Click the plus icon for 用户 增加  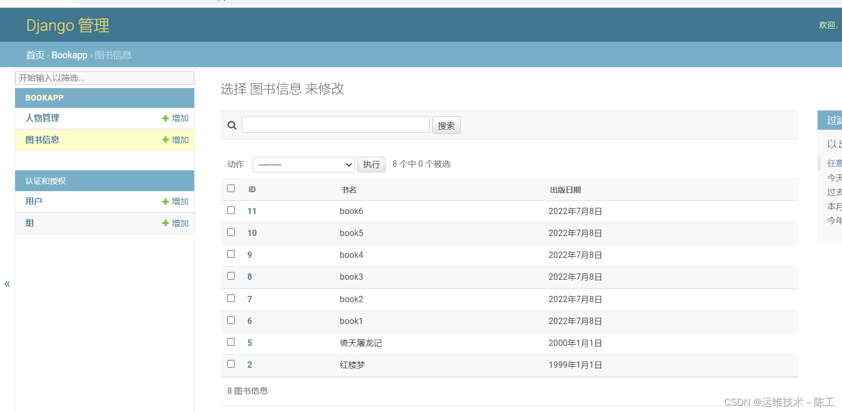(166, 202)
